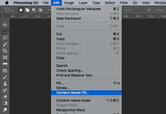Viewport: 166px width, 114px height.
Task: Open the Apple menu
Action: click(7, 3)
